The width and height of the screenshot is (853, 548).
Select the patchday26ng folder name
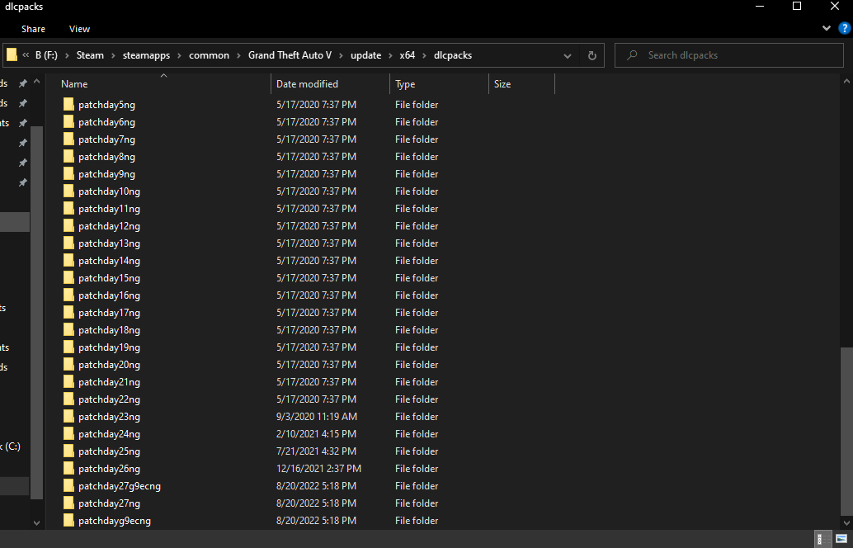(x=110, y=469)
